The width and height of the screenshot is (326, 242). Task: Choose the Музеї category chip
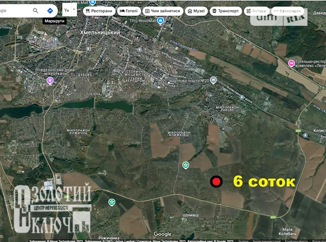[x=196, y=11]
